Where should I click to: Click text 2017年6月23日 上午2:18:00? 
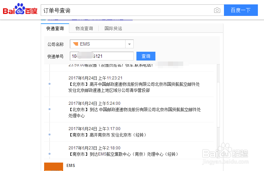[94, 148]
